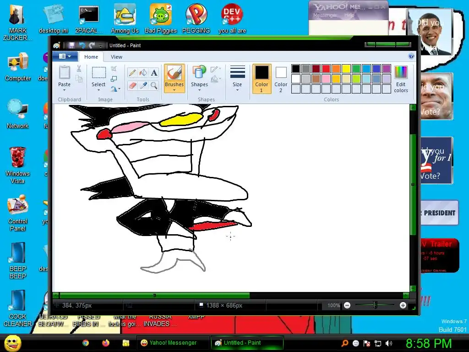469x352 pixels.
Task: Open Customize Quick Access Toolbar dropdown
Action: (x=100, y=45)
